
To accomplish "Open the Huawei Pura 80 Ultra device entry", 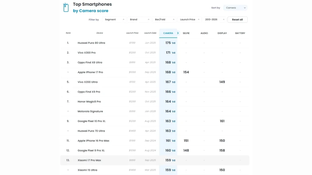I will pyautogui.click(x=92, y=43).
